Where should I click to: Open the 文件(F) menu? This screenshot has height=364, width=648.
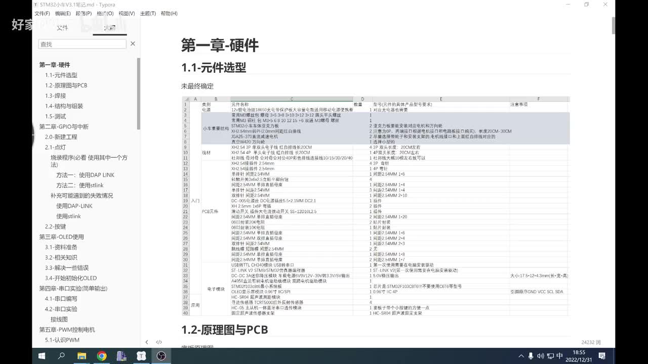pos(42,14)
